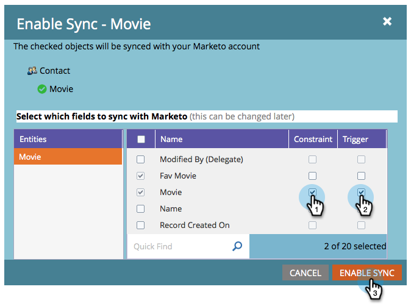Viewport: 411px width, 306px height.
Task: Click the Fav Movie field name
Action: click(x=178, y=176)
